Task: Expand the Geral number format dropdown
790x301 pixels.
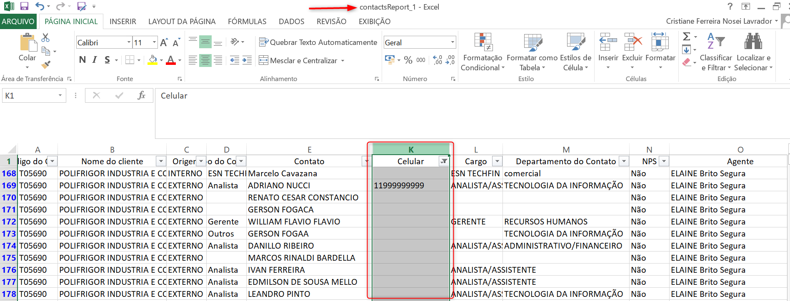Action: (x=452, y=42)
